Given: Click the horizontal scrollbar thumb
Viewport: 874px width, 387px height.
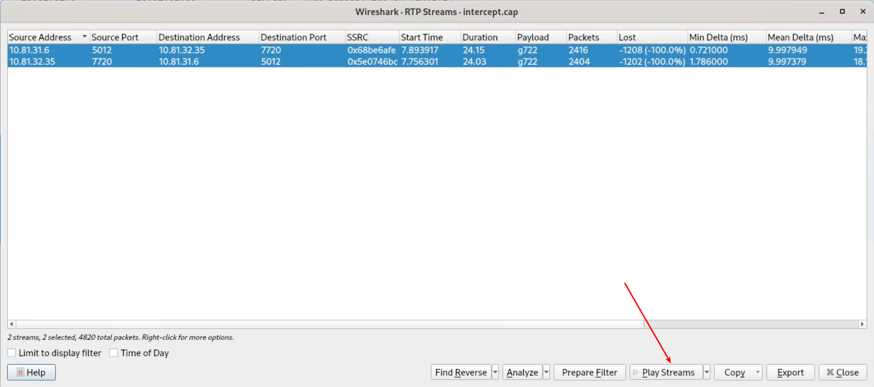Looking at the screenshot, I should coord(330,324).
